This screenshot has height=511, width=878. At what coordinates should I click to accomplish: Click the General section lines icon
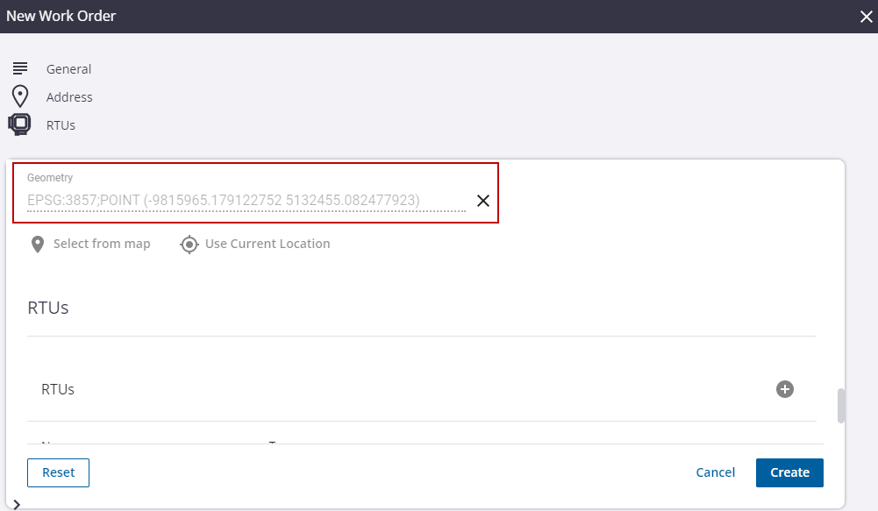[x=20, y=68]
